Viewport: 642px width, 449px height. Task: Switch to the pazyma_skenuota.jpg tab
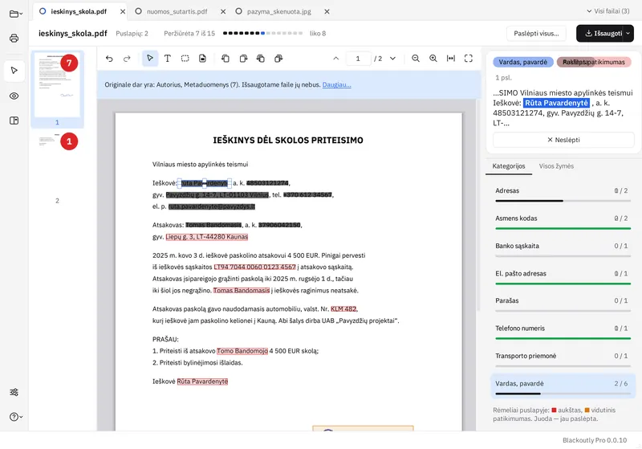(x=278, y=11)
